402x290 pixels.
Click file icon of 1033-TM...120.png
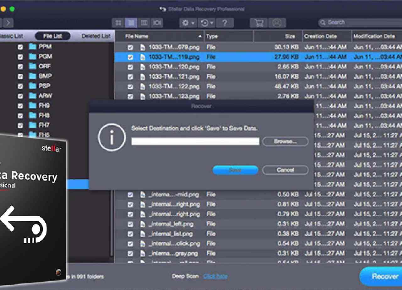click(x=143, y=67)
